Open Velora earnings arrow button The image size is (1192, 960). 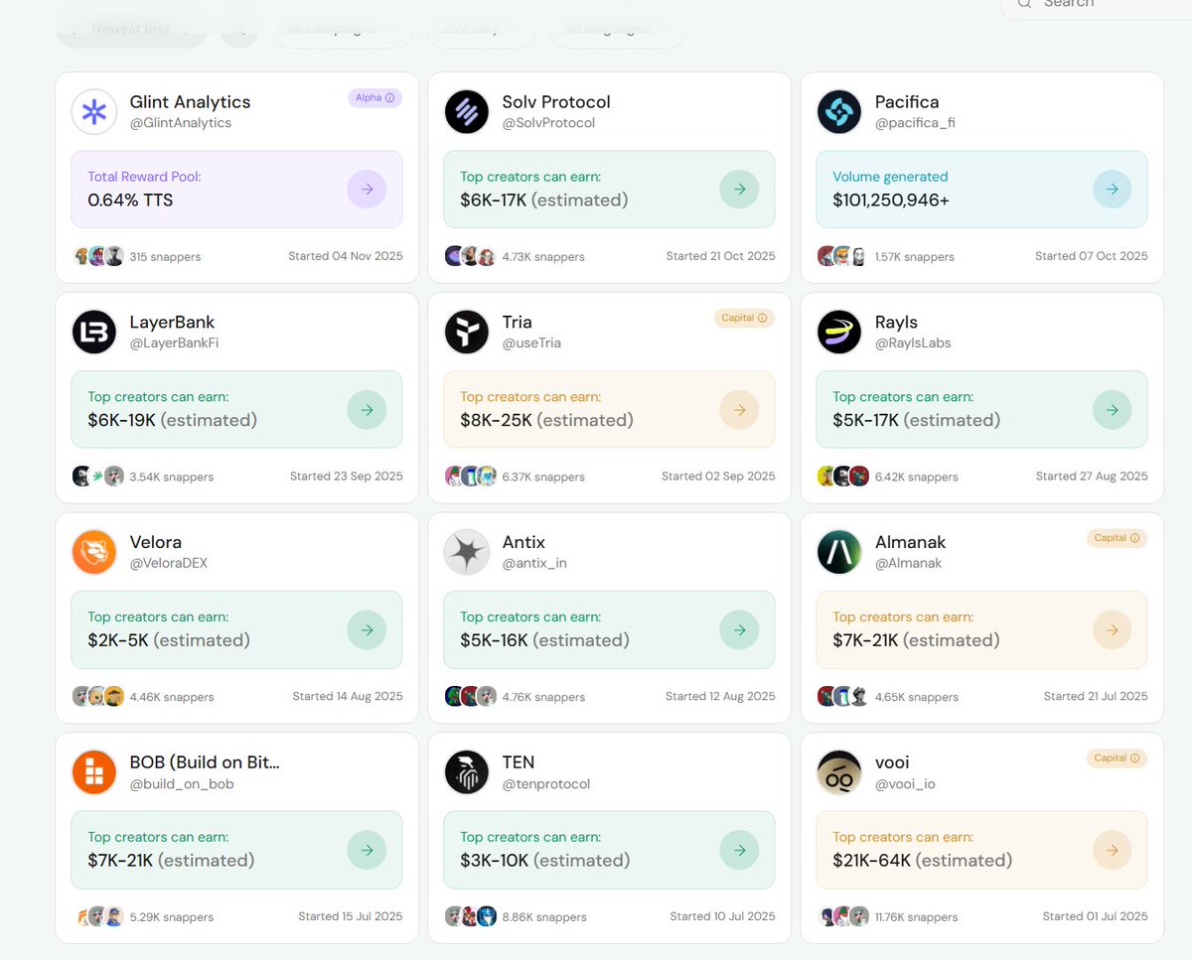(x=367, y=629)
